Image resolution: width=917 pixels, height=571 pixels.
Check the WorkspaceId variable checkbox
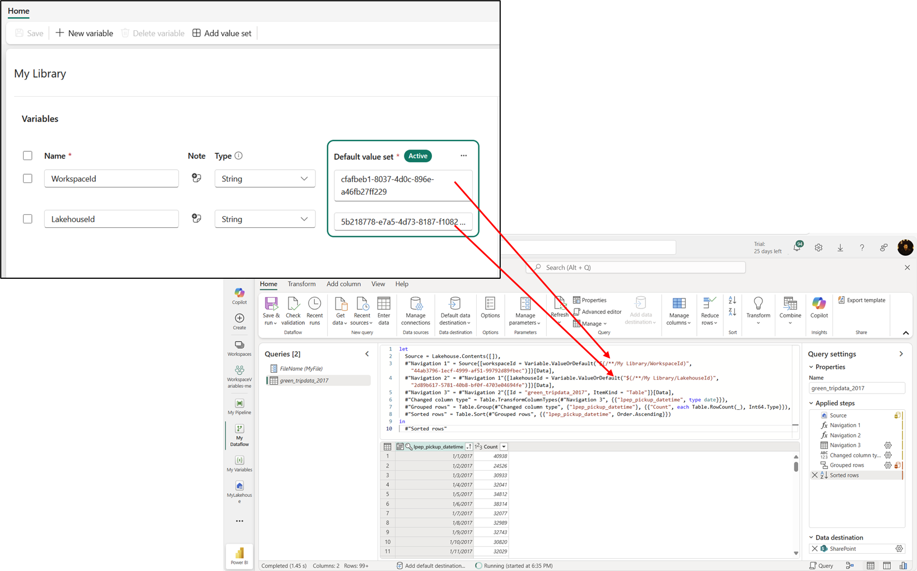[27, 178]
